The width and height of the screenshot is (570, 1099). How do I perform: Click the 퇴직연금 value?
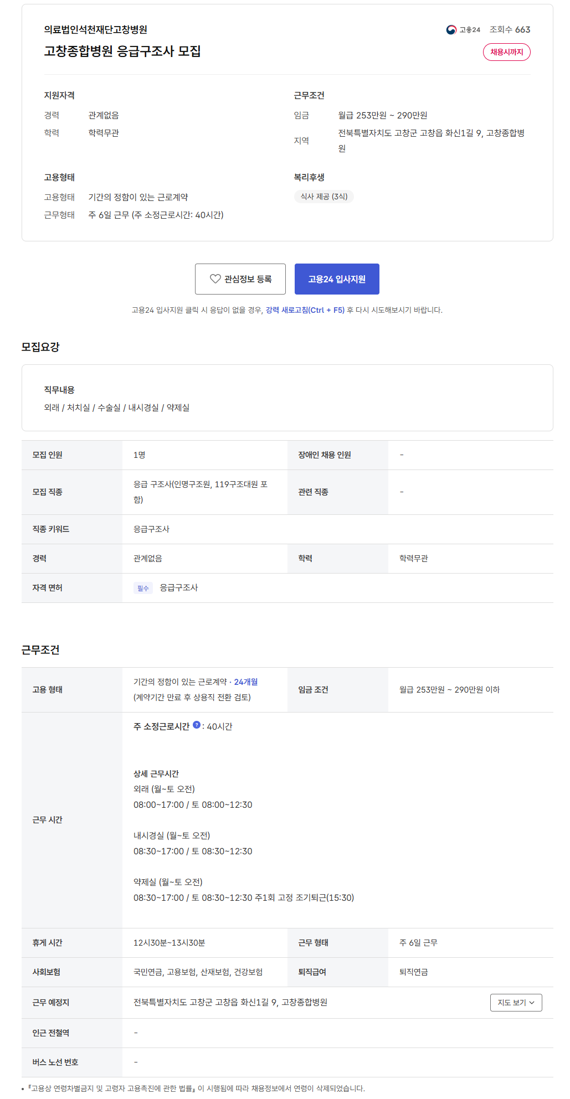[414, 972]
